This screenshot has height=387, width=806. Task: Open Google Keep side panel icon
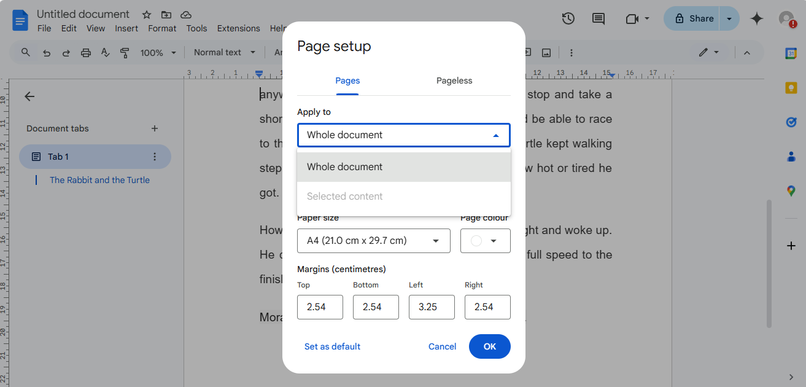791,88
